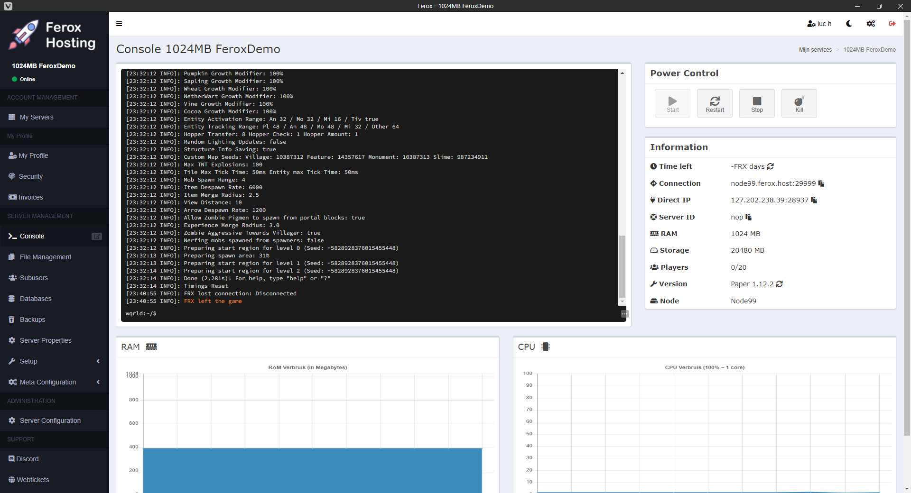Expand Meta Configuration submenu
Screen dimensions: 911x493
(55, 382)
